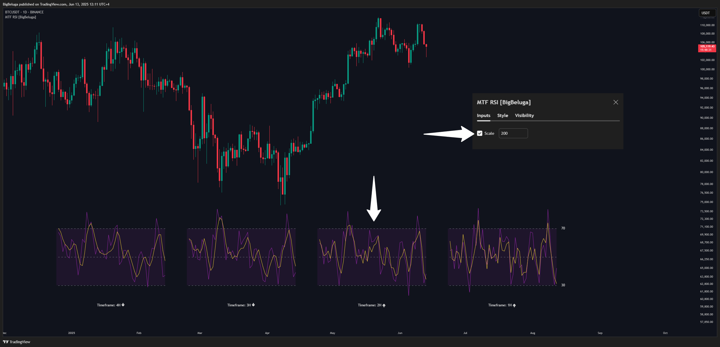
Task: Click the Feb time axis label
Action: click(139, 333)
